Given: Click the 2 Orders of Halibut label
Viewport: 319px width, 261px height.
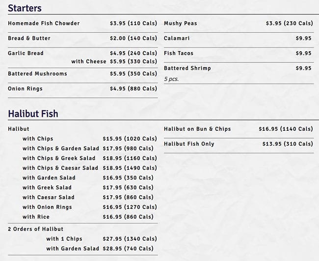Looking at the screenshot, I should [x=35, y=229].
